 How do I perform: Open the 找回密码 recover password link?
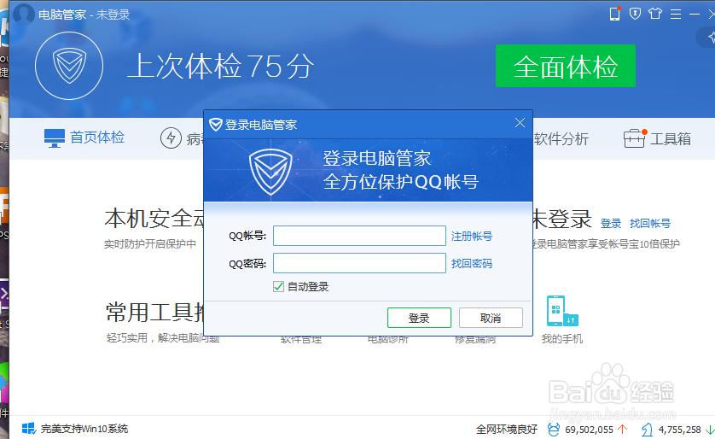(472, 264)
